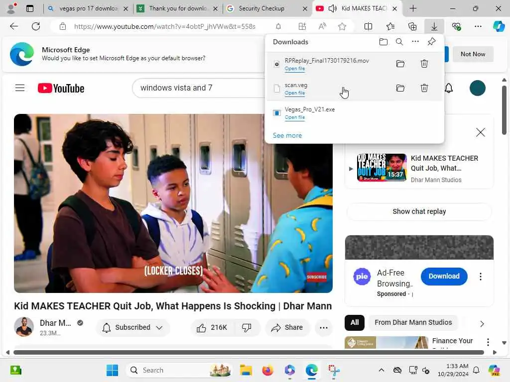The width and height of the screenshot is (510, 382).
Task: Open file link for scan.veg
Action: (295, 93)
